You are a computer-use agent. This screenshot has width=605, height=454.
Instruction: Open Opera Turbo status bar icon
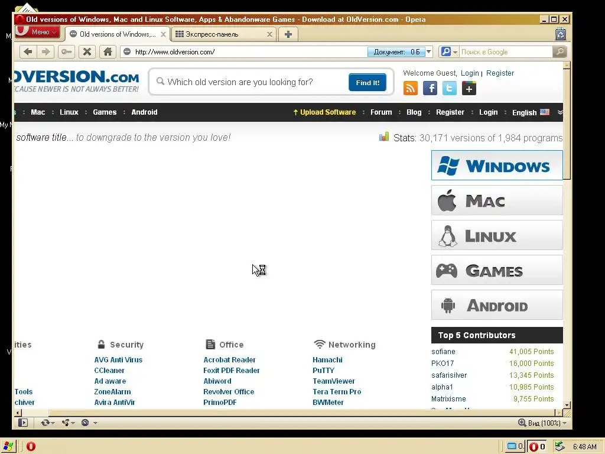(85, 423)
